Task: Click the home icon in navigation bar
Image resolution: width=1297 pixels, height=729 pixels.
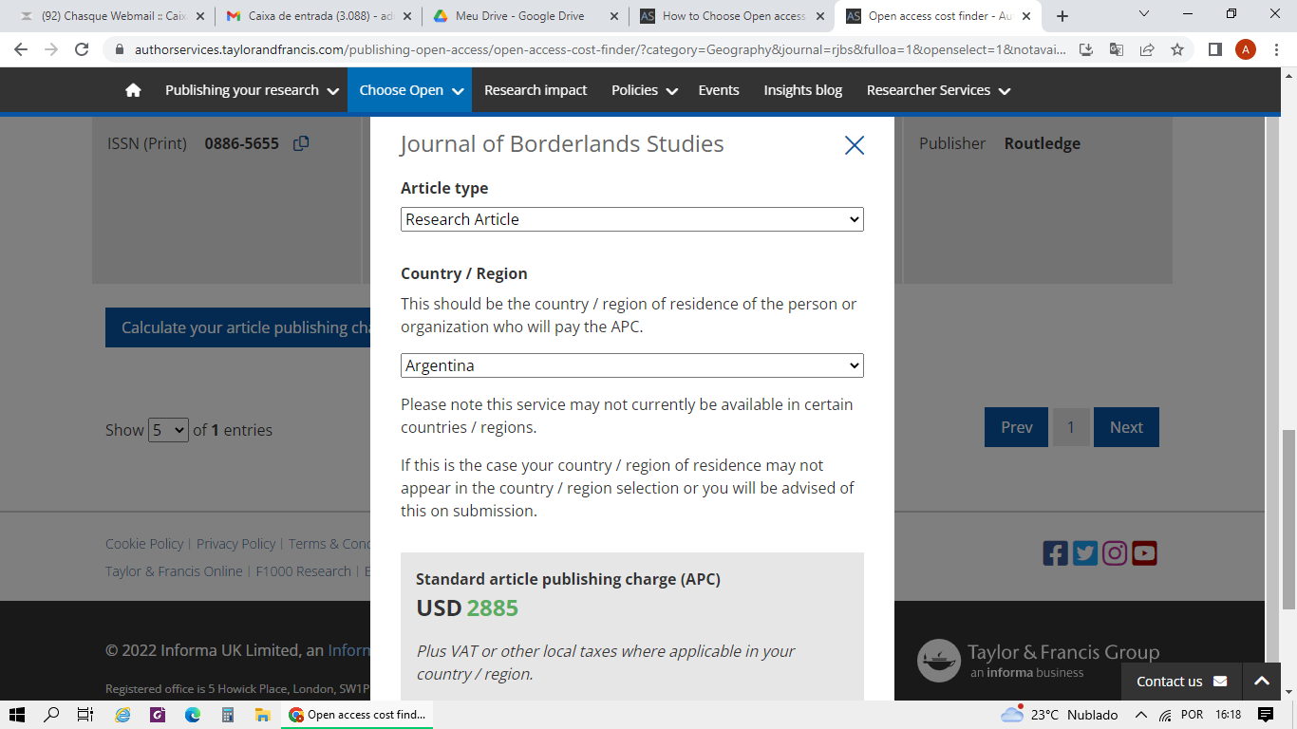Action: pos(133,90)
